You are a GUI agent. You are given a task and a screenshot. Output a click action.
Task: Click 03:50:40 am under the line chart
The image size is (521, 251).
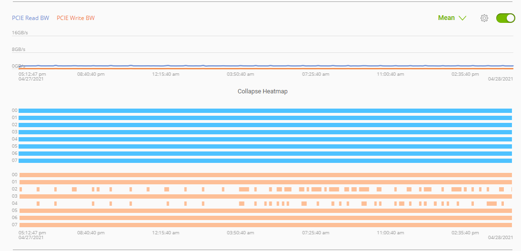click(240, 74)
